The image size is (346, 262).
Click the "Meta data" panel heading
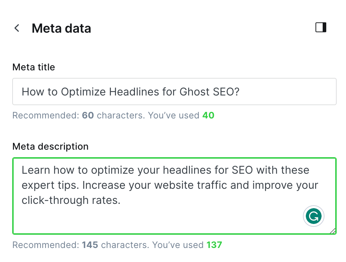pos(61,28)
